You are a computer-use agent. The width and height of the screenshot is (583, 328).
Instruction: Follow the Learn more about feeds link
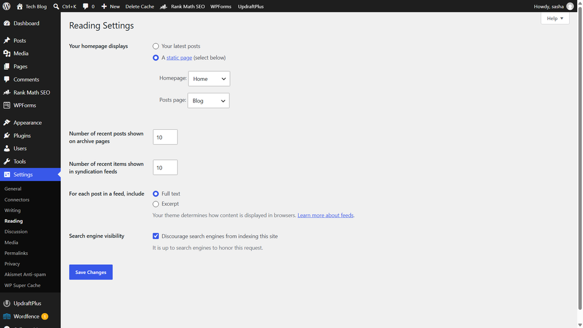click(325, 215)
